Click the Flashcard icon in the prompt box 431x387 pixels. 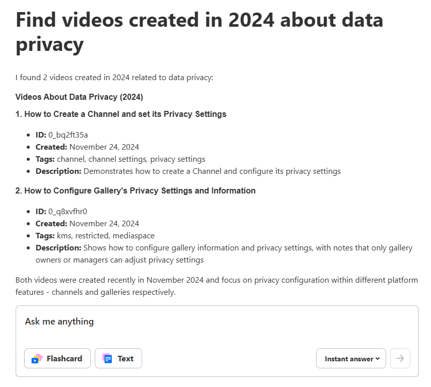click(x=37, y=358)
